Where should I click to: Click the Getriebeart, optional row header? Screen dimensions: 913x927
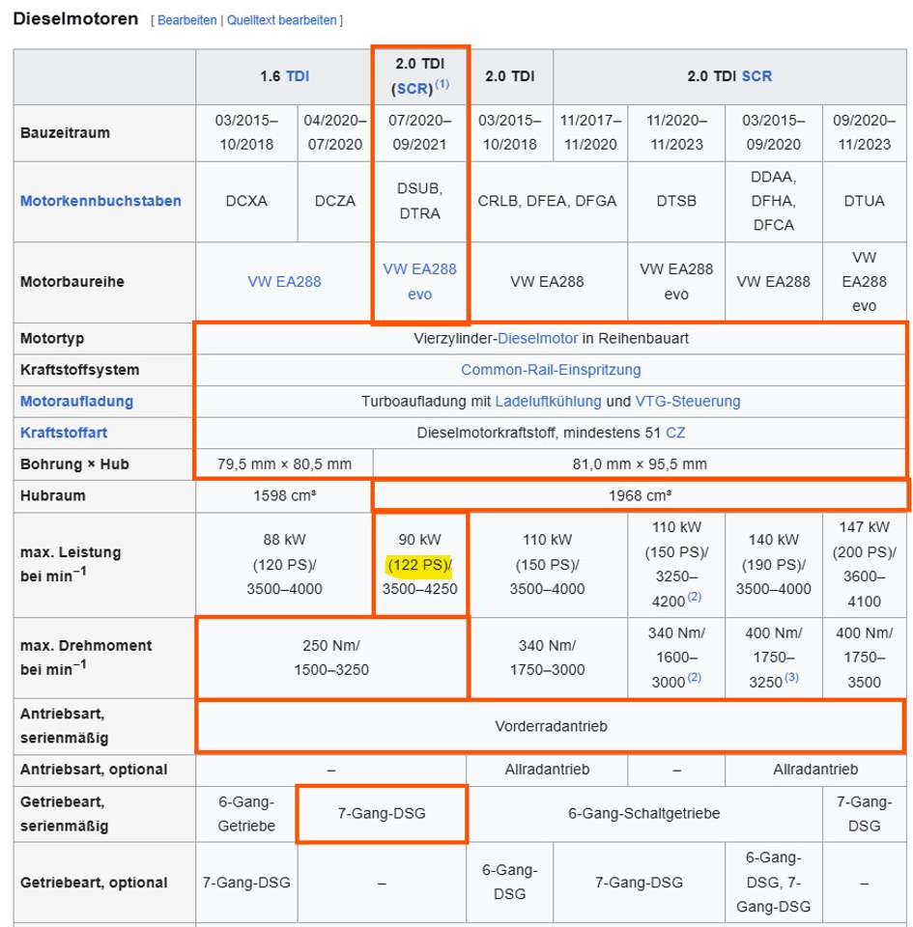tap(104, 882)
